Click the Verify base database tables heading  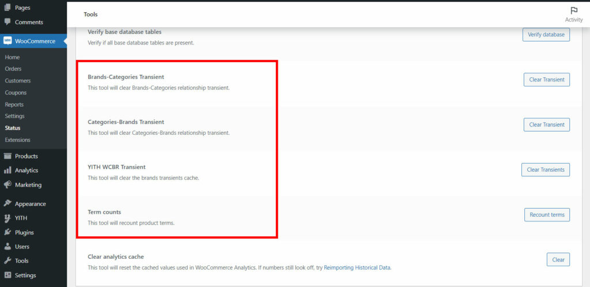tap(124, 32)
